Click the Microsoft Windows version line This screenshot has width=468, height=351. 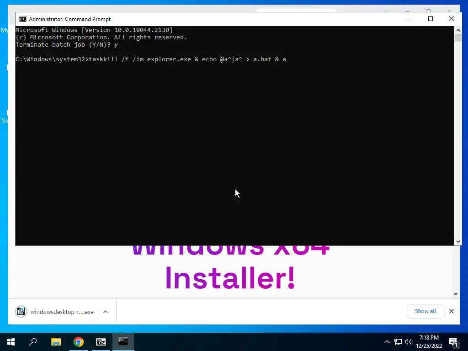[94, 30]
